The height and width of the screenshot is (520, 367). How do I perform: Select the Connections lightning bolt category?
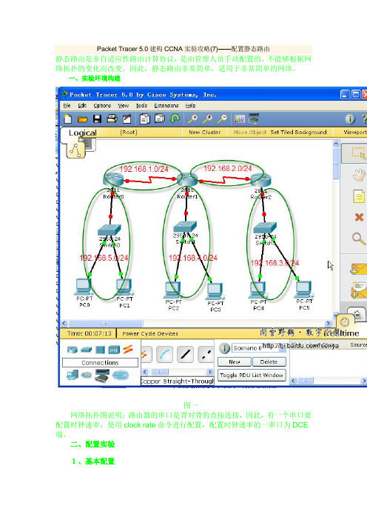(x=127, y=350)
